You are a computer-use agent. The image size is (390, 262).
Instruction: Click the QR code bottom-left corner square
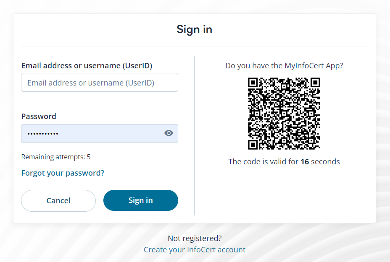coord(253,145)
